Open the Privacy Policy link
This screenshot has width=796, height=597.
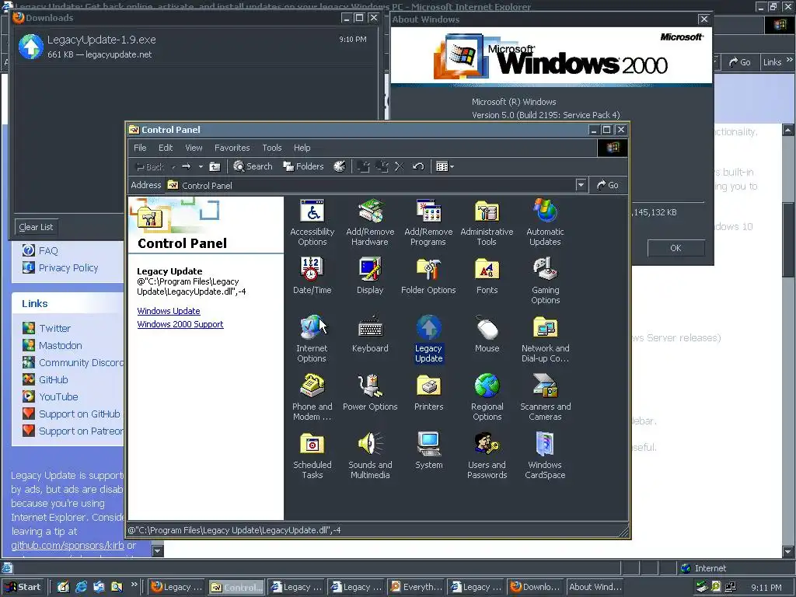[68, 267]
